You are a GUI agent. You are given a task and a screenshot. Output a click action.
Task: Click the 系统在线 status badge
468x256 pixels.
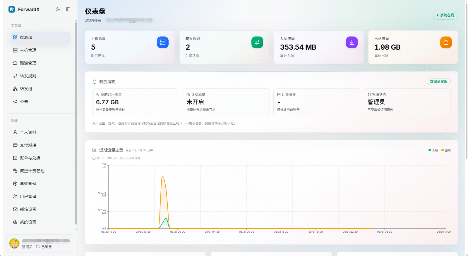click(x=445, y=15)
